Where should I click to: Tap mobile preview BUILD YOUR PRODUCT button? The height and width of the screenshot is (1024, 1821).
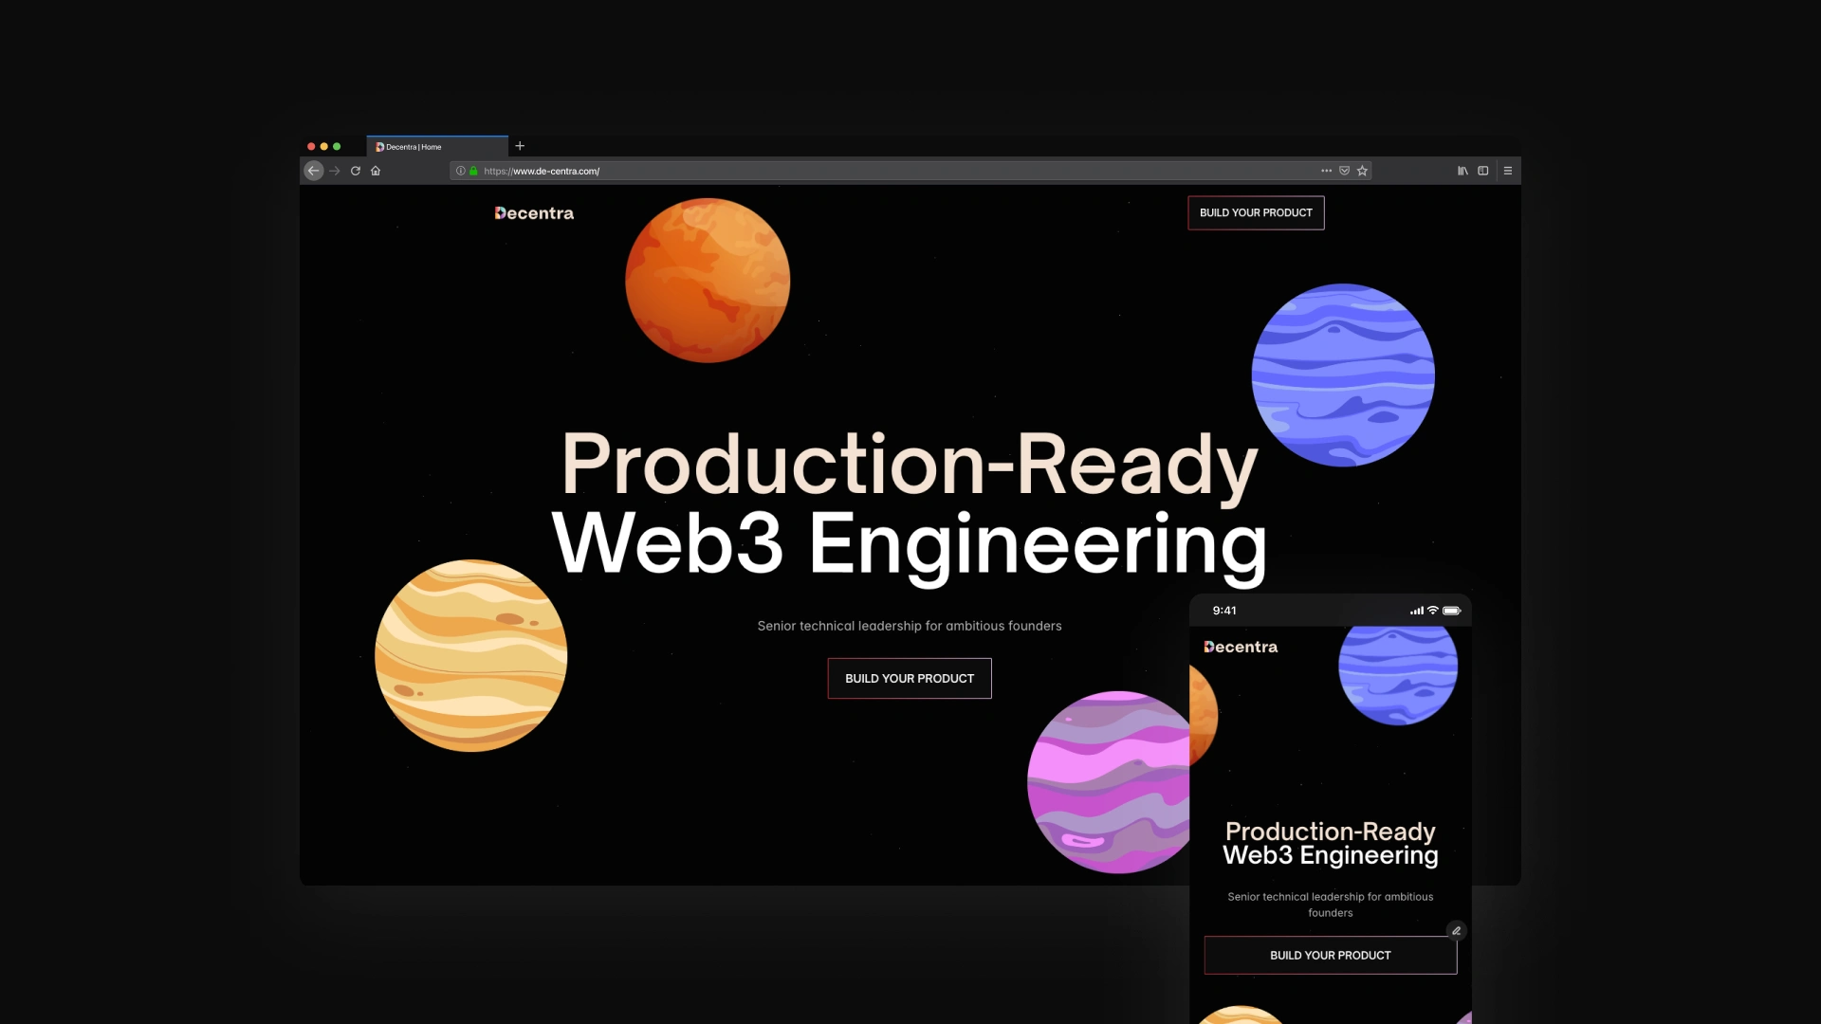1330,955
